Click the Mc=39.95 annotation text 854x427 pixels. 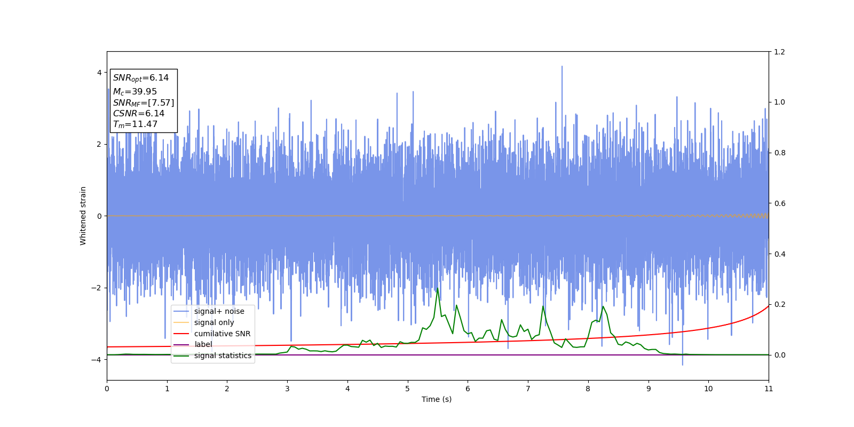[135, 92]
